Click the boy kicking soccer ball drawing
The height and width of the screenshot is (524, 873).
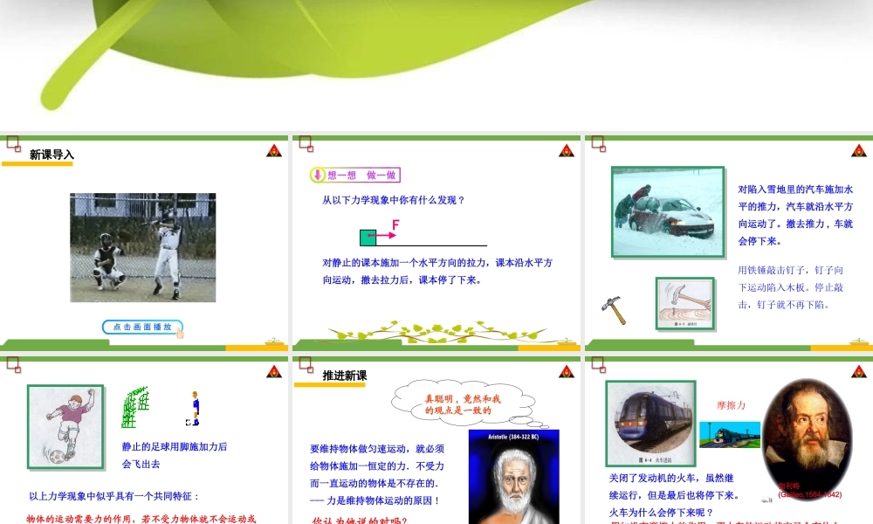click(65, 426)
